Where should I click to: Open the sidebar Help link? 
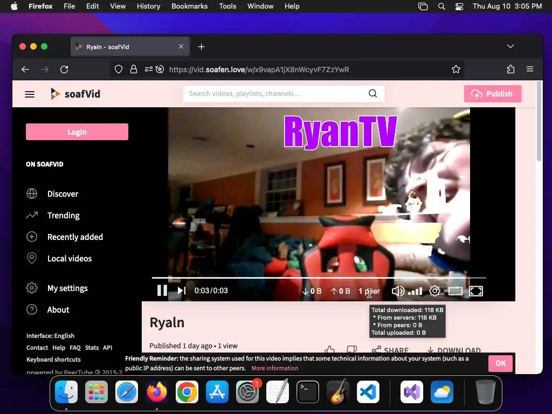(59, 348)
